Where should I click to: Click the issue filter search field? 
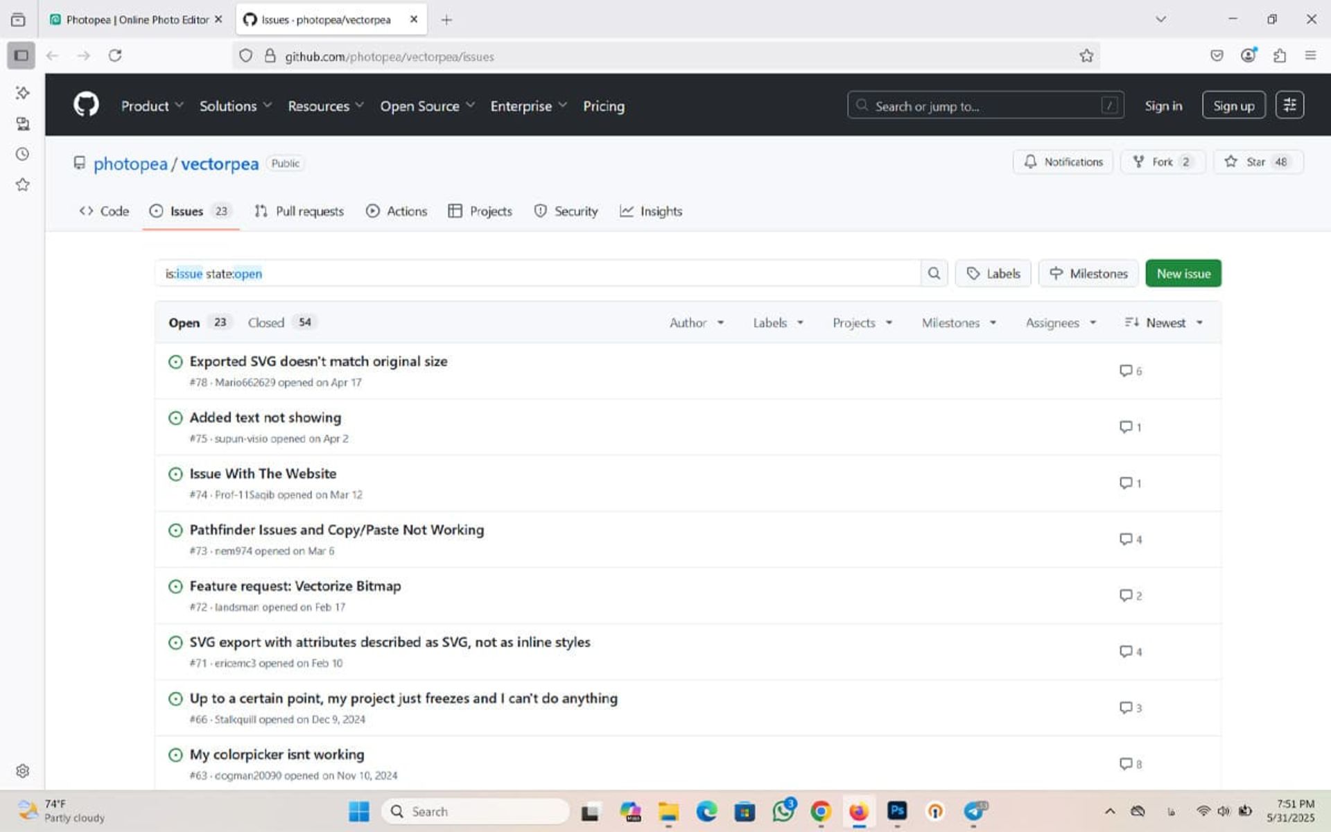point(538,273)
